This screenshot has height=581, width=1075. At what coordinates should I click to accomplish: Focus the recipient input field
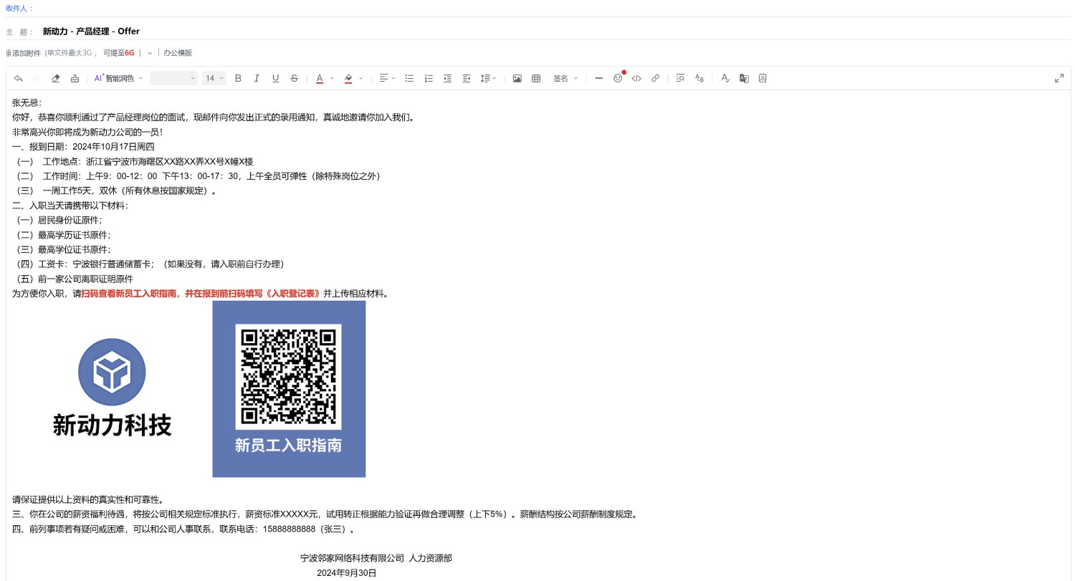(552, 9)
